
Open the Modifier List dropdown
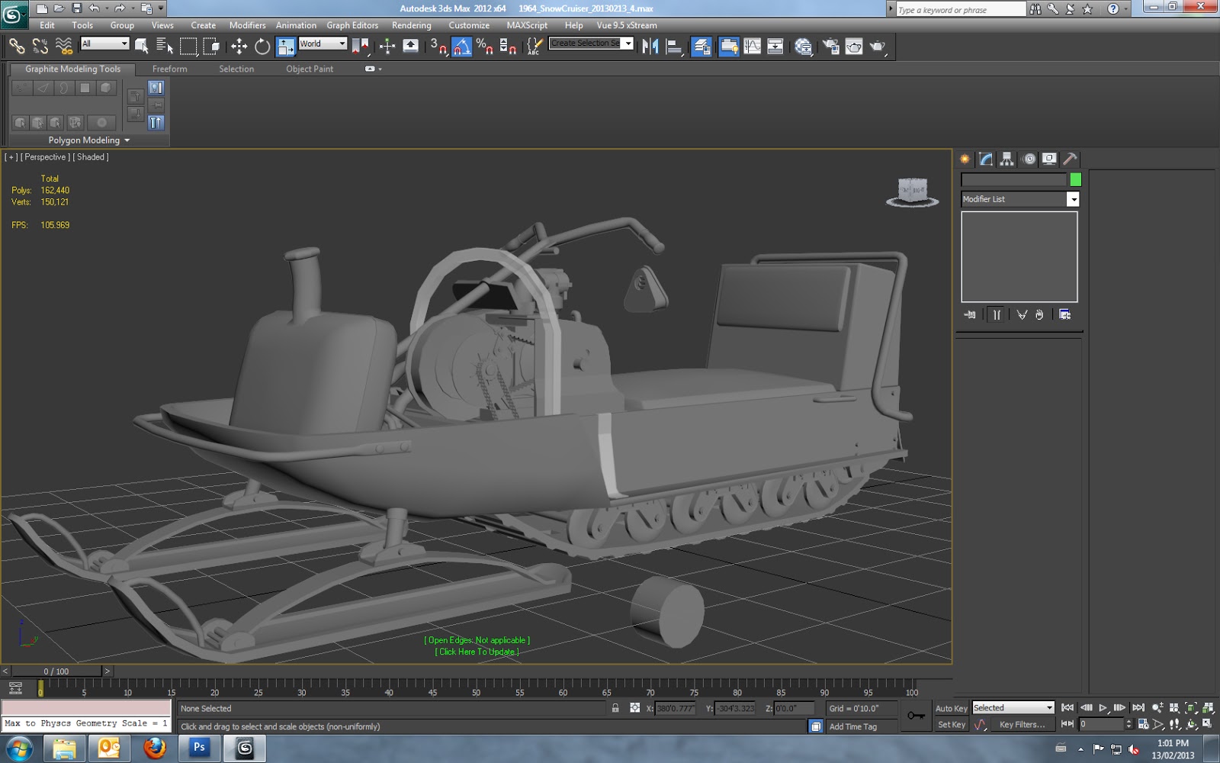pyautogui.click(x=1072, y=199)
